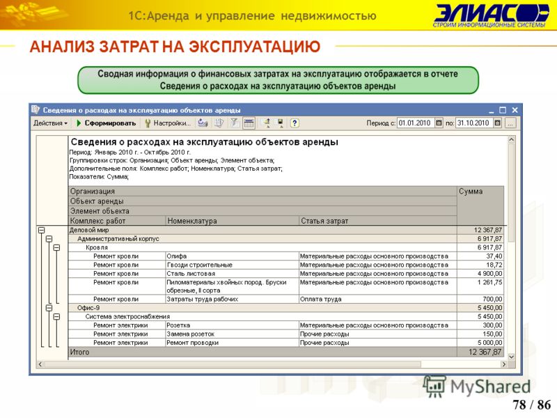Image resolution: width=557 pixels, height=418 pixels.
Task: Toggle the pressed table header toolbar icon
Action: (249, 123)
